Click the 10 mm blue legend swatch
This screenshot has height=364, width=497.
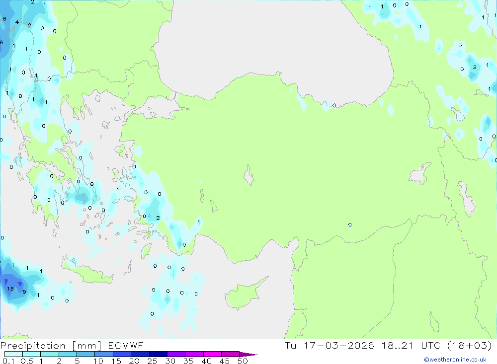[104, 354]
